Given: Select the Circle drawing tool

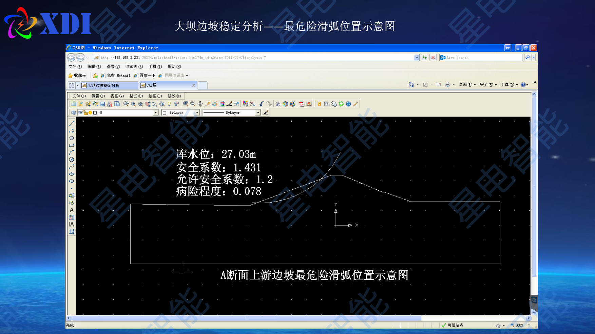Looking at the screenshot, I should click(72, 160).
